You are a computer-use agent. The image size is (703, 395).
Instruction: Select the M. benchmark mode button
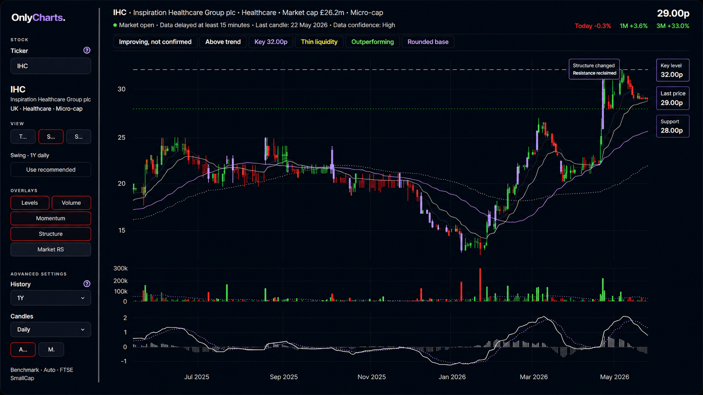point(51,349)
